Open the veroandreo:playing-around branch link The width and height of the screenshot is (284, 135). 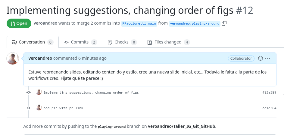[x=195, y=23]
